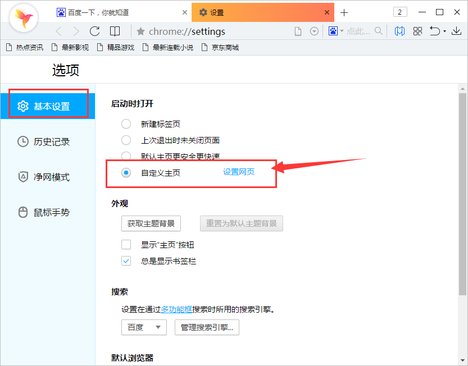Open the download manager icon
Screen dimensions: 468x366
(456, 31)
